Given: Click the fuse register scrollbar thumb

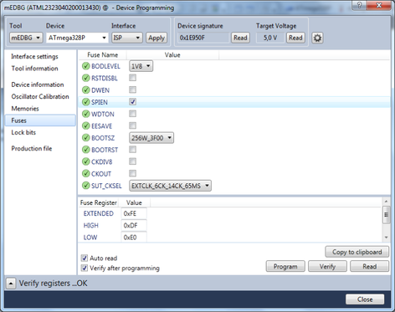Looking at the screenshot, I should (x=386, y=214).
